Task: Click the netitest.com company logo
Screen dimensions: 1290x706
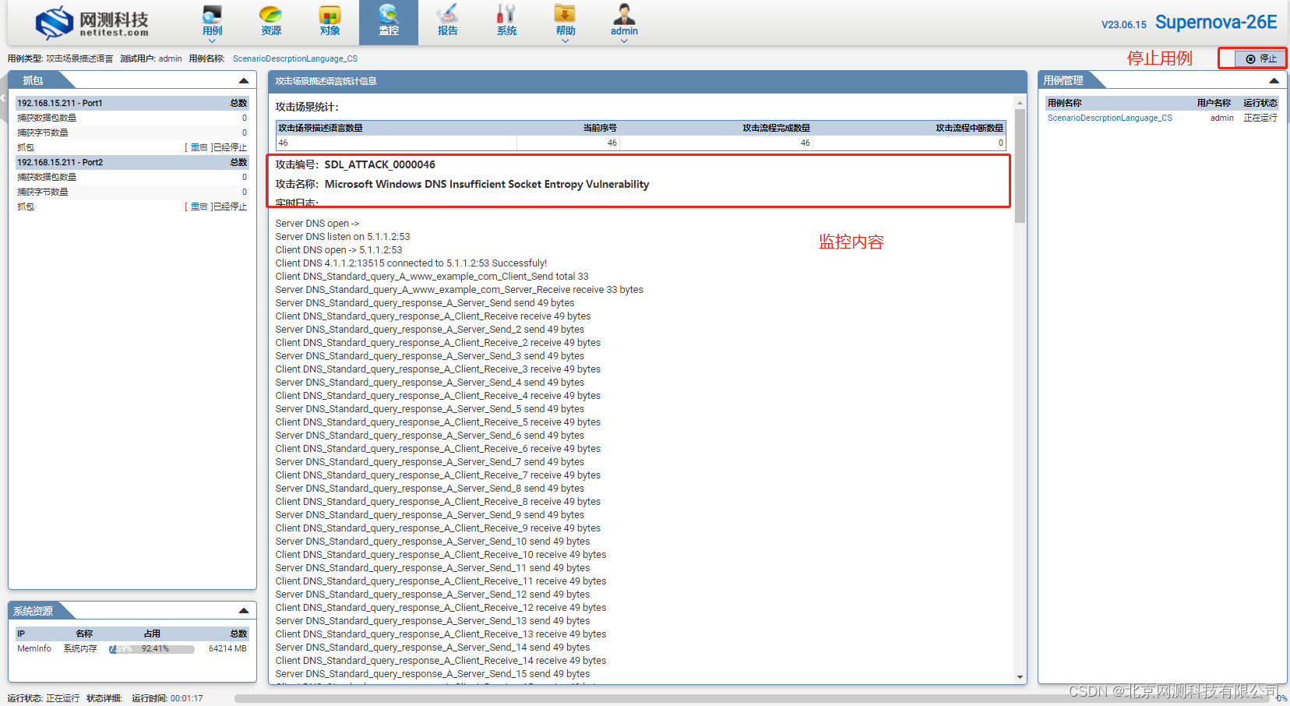Action: tap(92, 23)
